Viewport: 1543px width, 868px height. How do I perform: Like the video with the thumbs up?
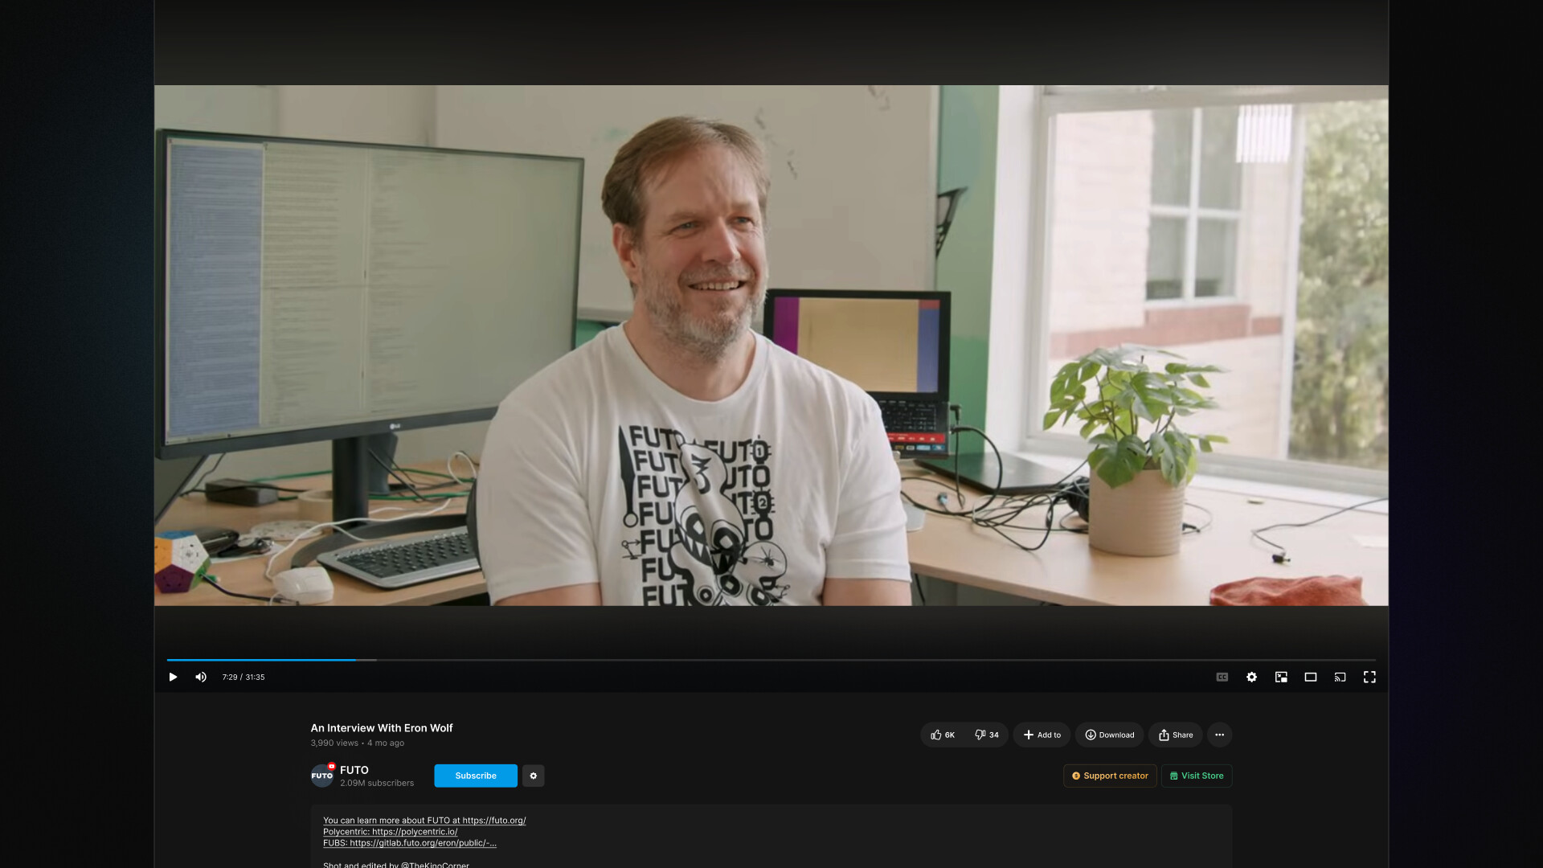942,735
